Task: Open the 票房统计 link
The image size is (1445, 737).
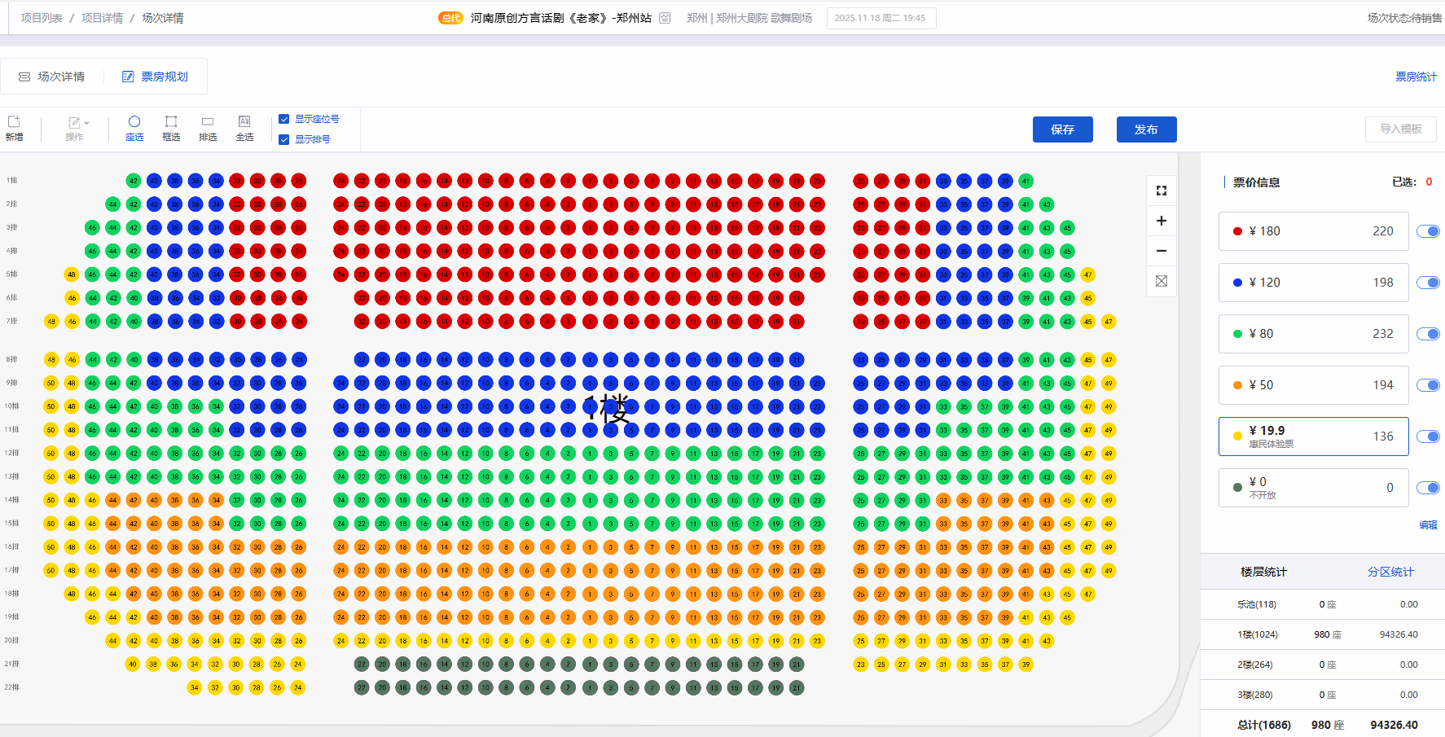Action: click(1416, 77)
